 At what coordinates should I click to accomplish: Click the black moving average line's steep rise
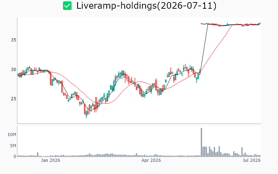[x=204, y=49]
